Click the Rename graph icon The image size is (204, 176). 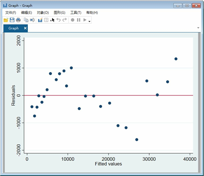click(32, 20)
